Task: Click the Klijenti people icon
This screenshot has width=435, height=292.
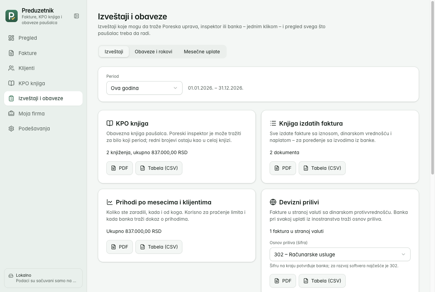Action: [11, 68]
